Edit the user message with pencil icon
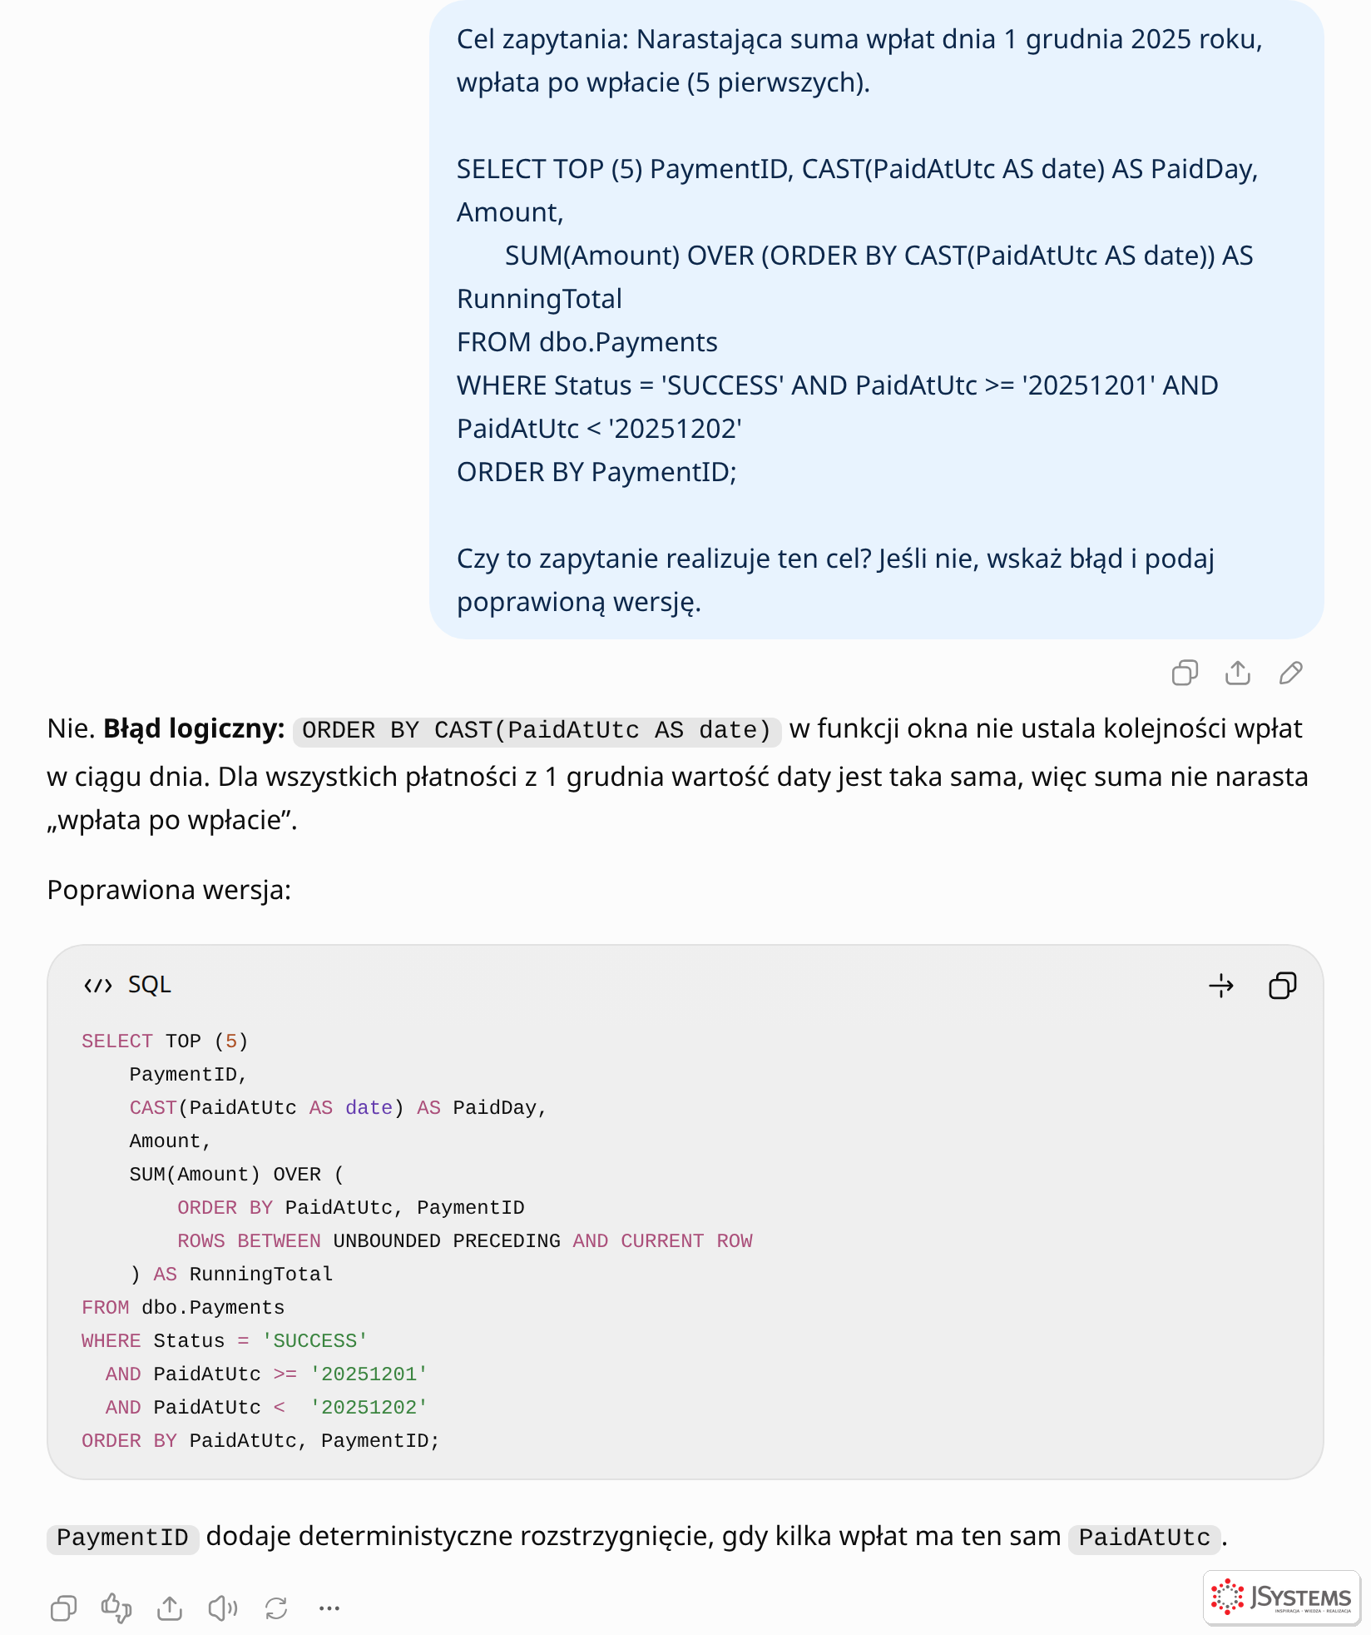1371x1635 pixels. [x=1291, y=673]
